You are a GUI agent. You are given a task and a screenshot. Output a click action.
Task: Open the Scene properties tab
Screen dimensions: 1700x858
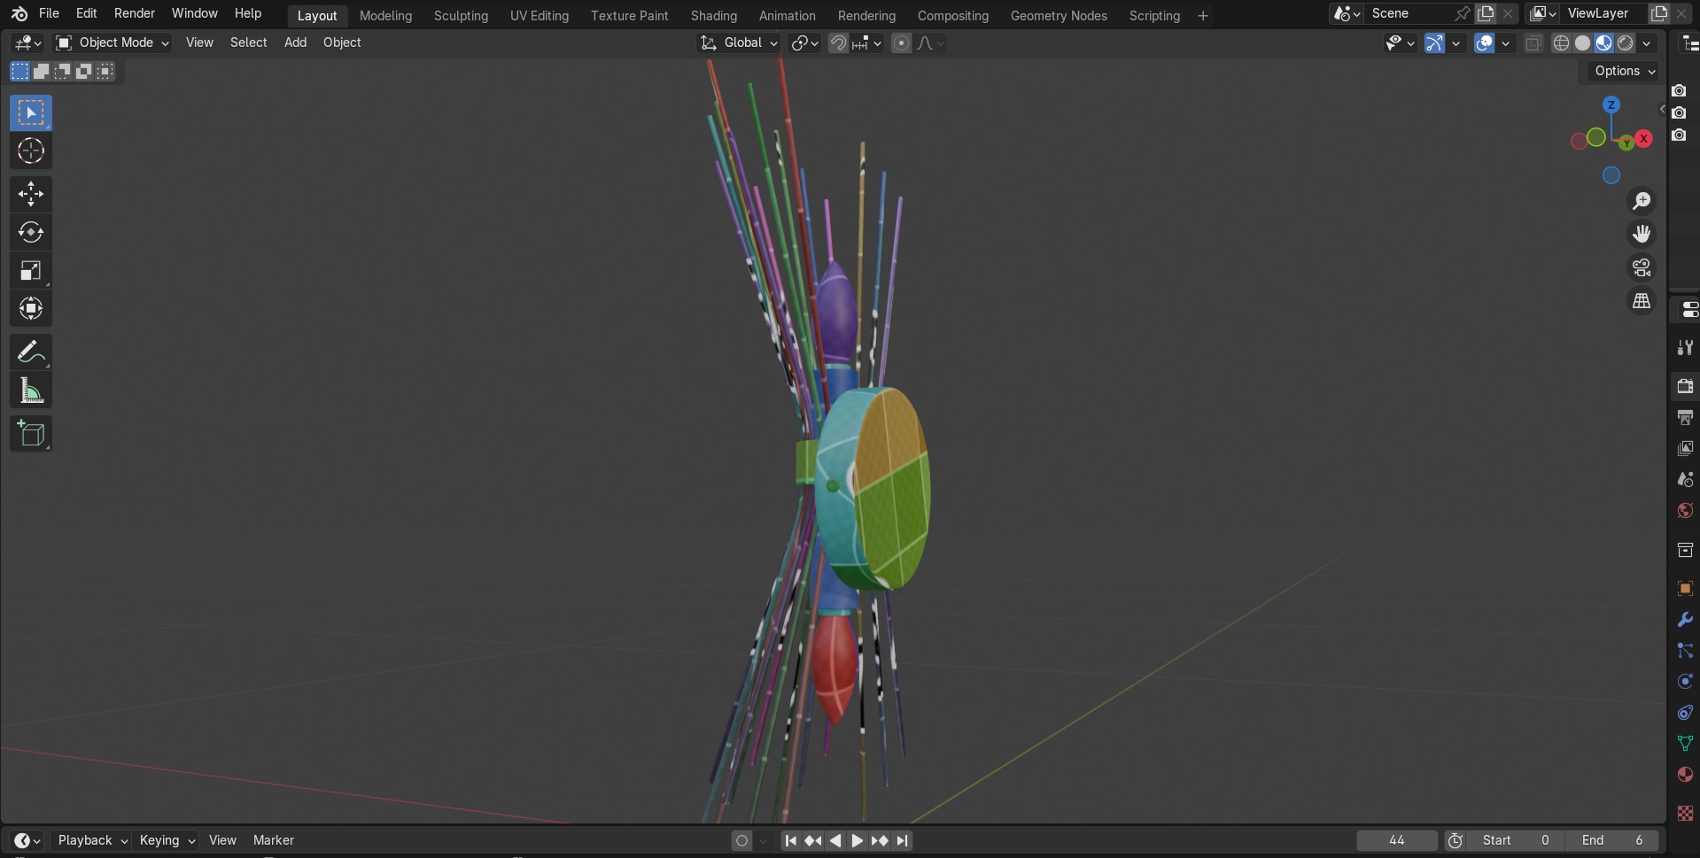[x=1685, y=479]
